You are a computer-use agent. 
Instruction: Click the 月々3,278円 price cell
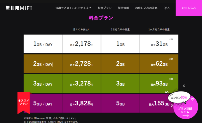click(82, 83)
